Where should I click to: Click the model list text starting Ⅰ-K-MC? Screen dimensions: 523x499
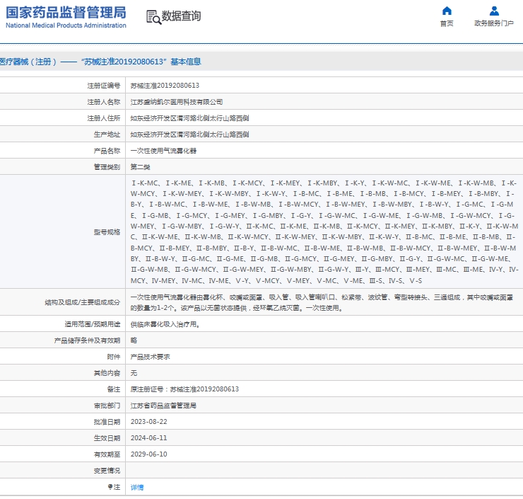(324, 231)
